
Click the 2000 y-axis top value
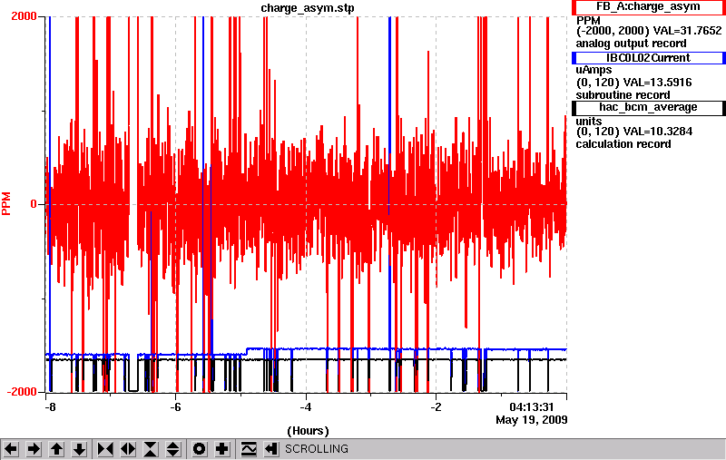(24, 16)
